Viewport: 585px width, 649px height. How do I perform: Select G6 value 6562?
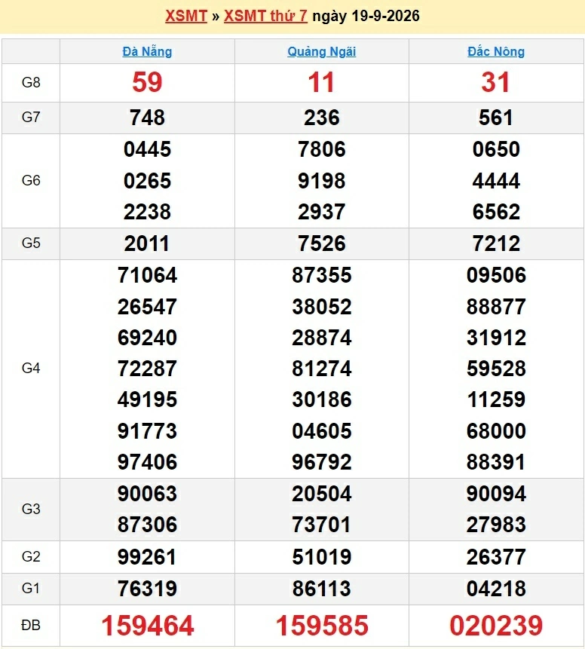point(496,212)
